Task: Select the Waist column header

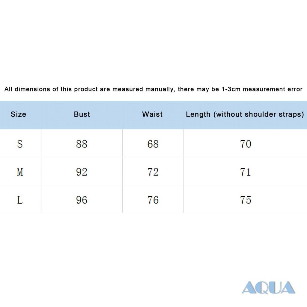Action: (x=152, y=114)
